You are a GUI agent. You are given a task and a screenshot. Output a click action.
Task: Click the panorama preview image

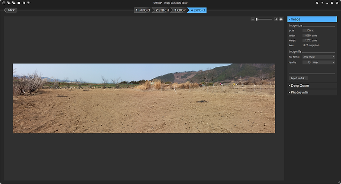point(144,98)
